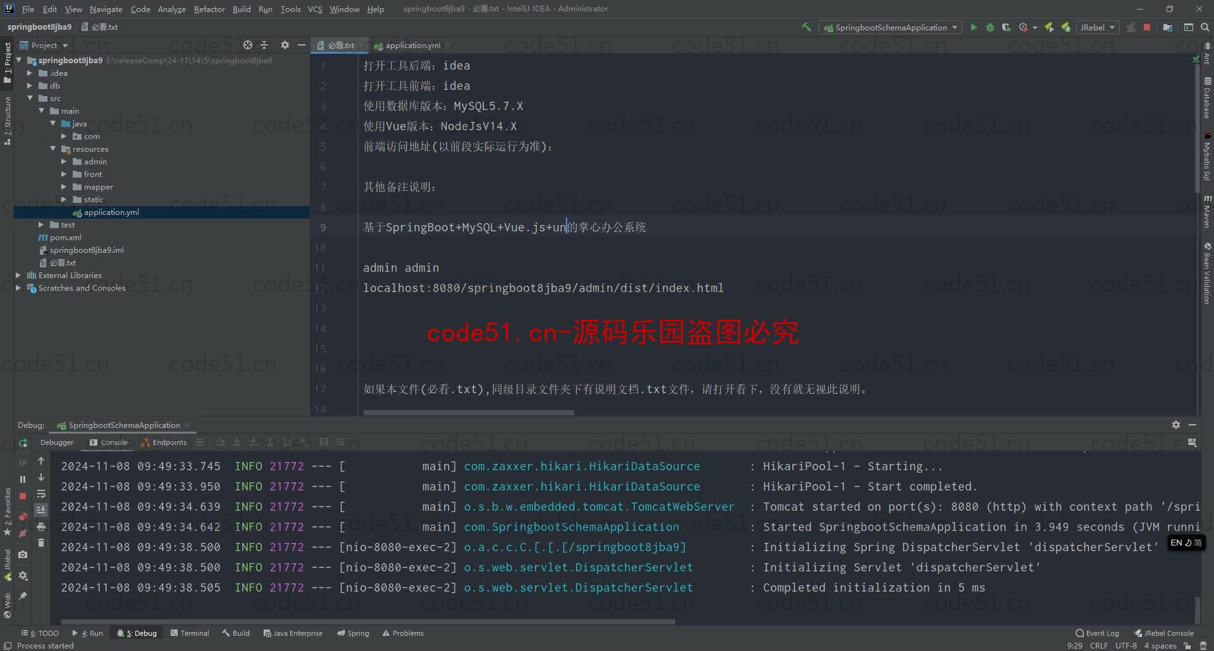
Task: Pause the program in the Debug panel
Action: tap(23, 479)
